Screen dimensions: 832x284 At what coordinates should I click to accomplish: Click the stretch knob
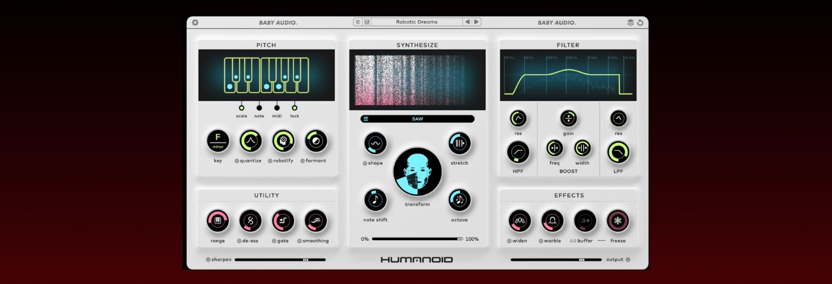coord(459,143)
